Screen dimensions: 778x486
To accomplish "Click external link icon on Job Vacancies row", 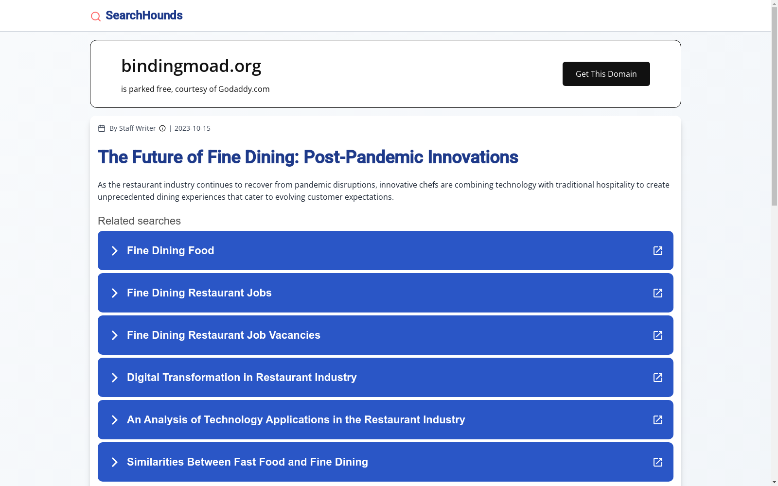I will [x=658, y=335].
